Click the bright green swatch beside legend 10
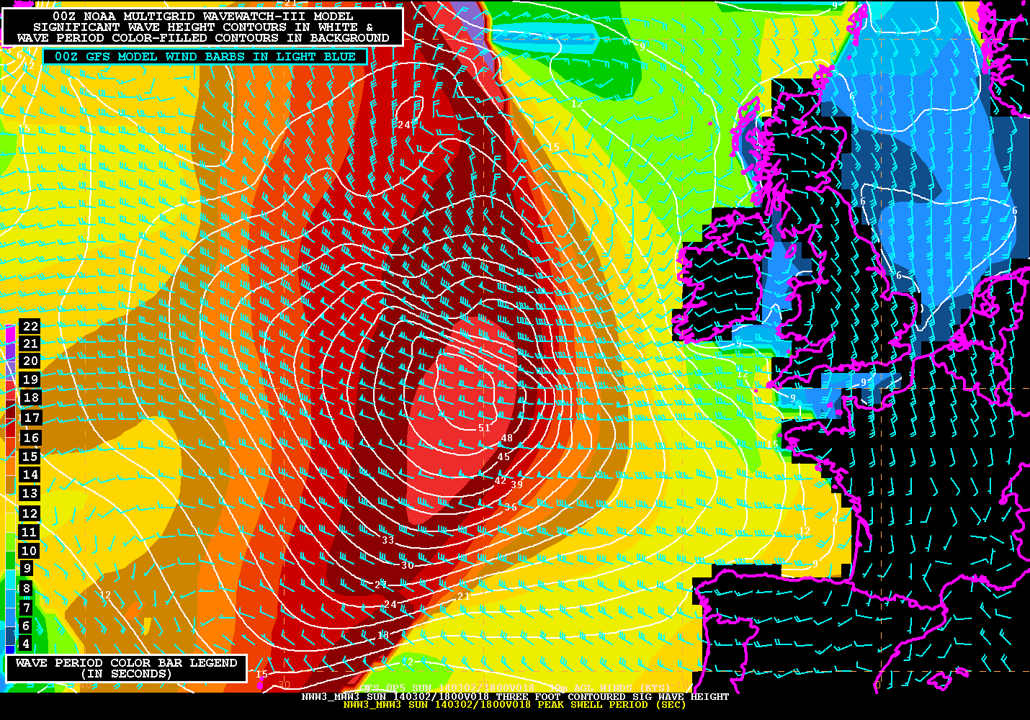Image resolution: width=1030 pixels, height=720 pixels. (x=10, y=541)
